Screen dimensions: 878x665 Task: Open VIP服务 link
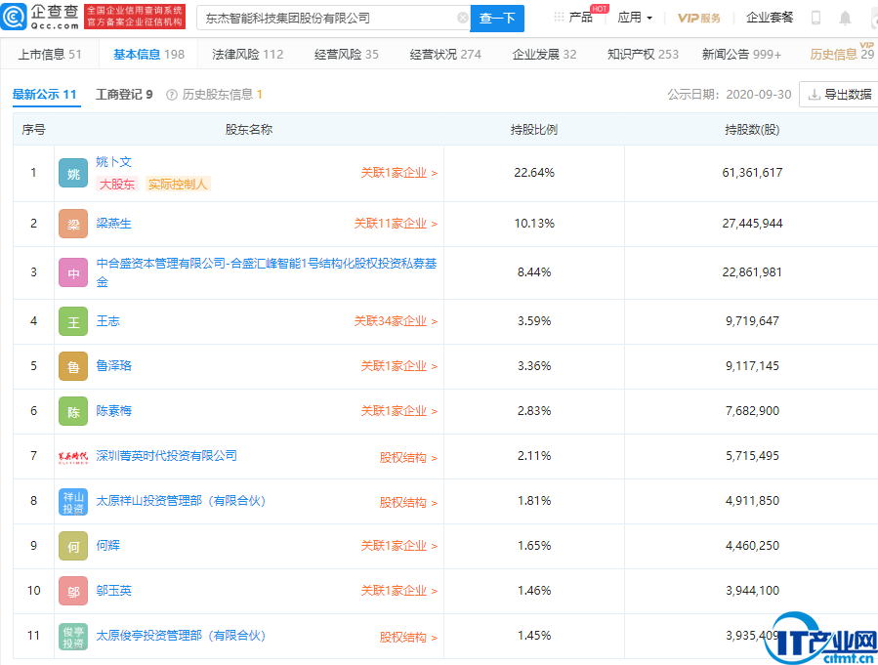(699, 18)
